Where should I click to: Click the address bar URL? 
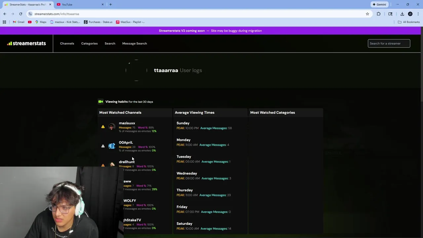(57, 14)
